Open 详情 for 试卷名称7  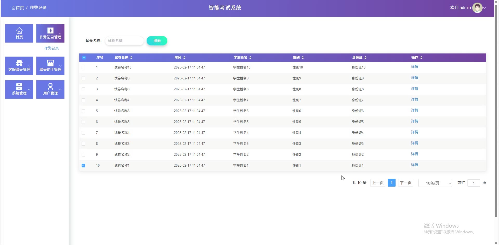pos(415,99)
